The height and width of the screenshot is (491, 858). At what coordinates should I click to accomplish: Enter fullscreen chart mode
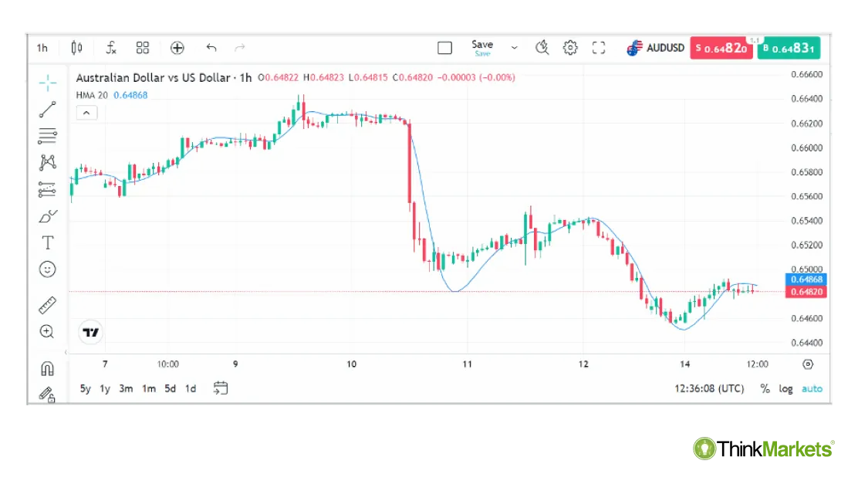(x=599, y=47)
